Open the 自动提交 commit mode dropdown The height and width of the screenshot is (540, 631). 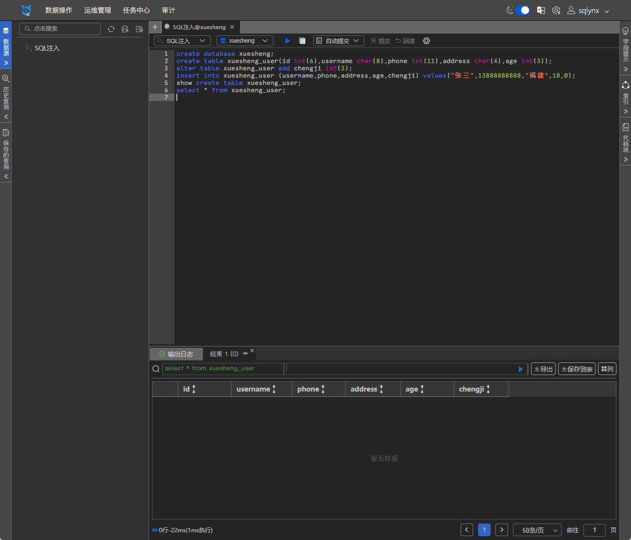pyautogui.click(x=339, y=41)
